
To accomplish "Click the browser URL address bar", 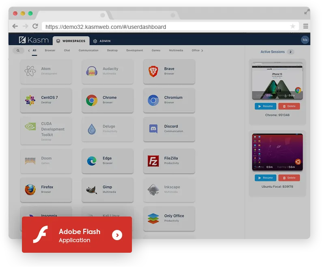I will click(166, 26).
